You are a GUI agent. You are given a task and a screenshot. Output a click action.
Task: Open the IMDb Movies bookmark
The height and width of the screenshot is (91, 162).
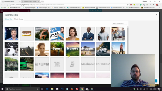click(148, 8)
